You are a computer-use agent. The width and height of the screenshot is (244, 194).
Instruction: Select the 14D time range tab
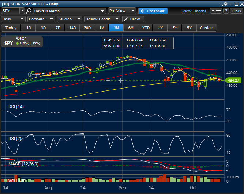(x=72, y=28)
